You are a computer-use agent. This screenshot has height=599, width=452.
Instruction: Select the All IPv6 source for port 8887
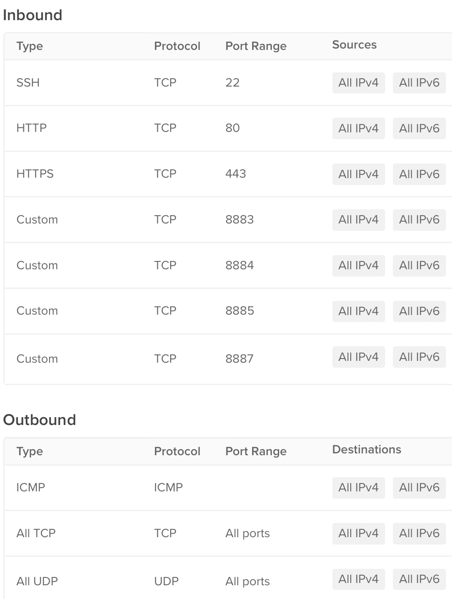(419, 357)
